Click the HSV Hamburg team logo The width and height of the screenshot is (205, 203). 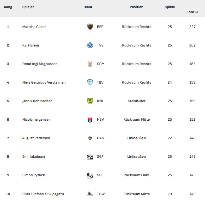90,119
